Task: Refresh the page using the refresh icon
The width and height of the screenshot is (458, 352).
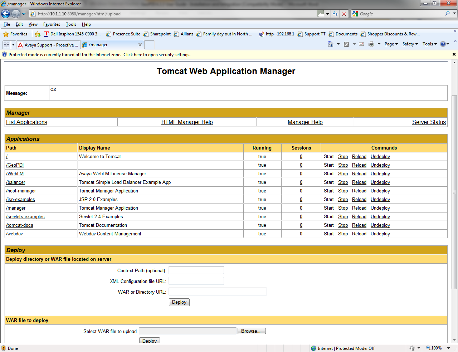Action: [x=335, y=14]
